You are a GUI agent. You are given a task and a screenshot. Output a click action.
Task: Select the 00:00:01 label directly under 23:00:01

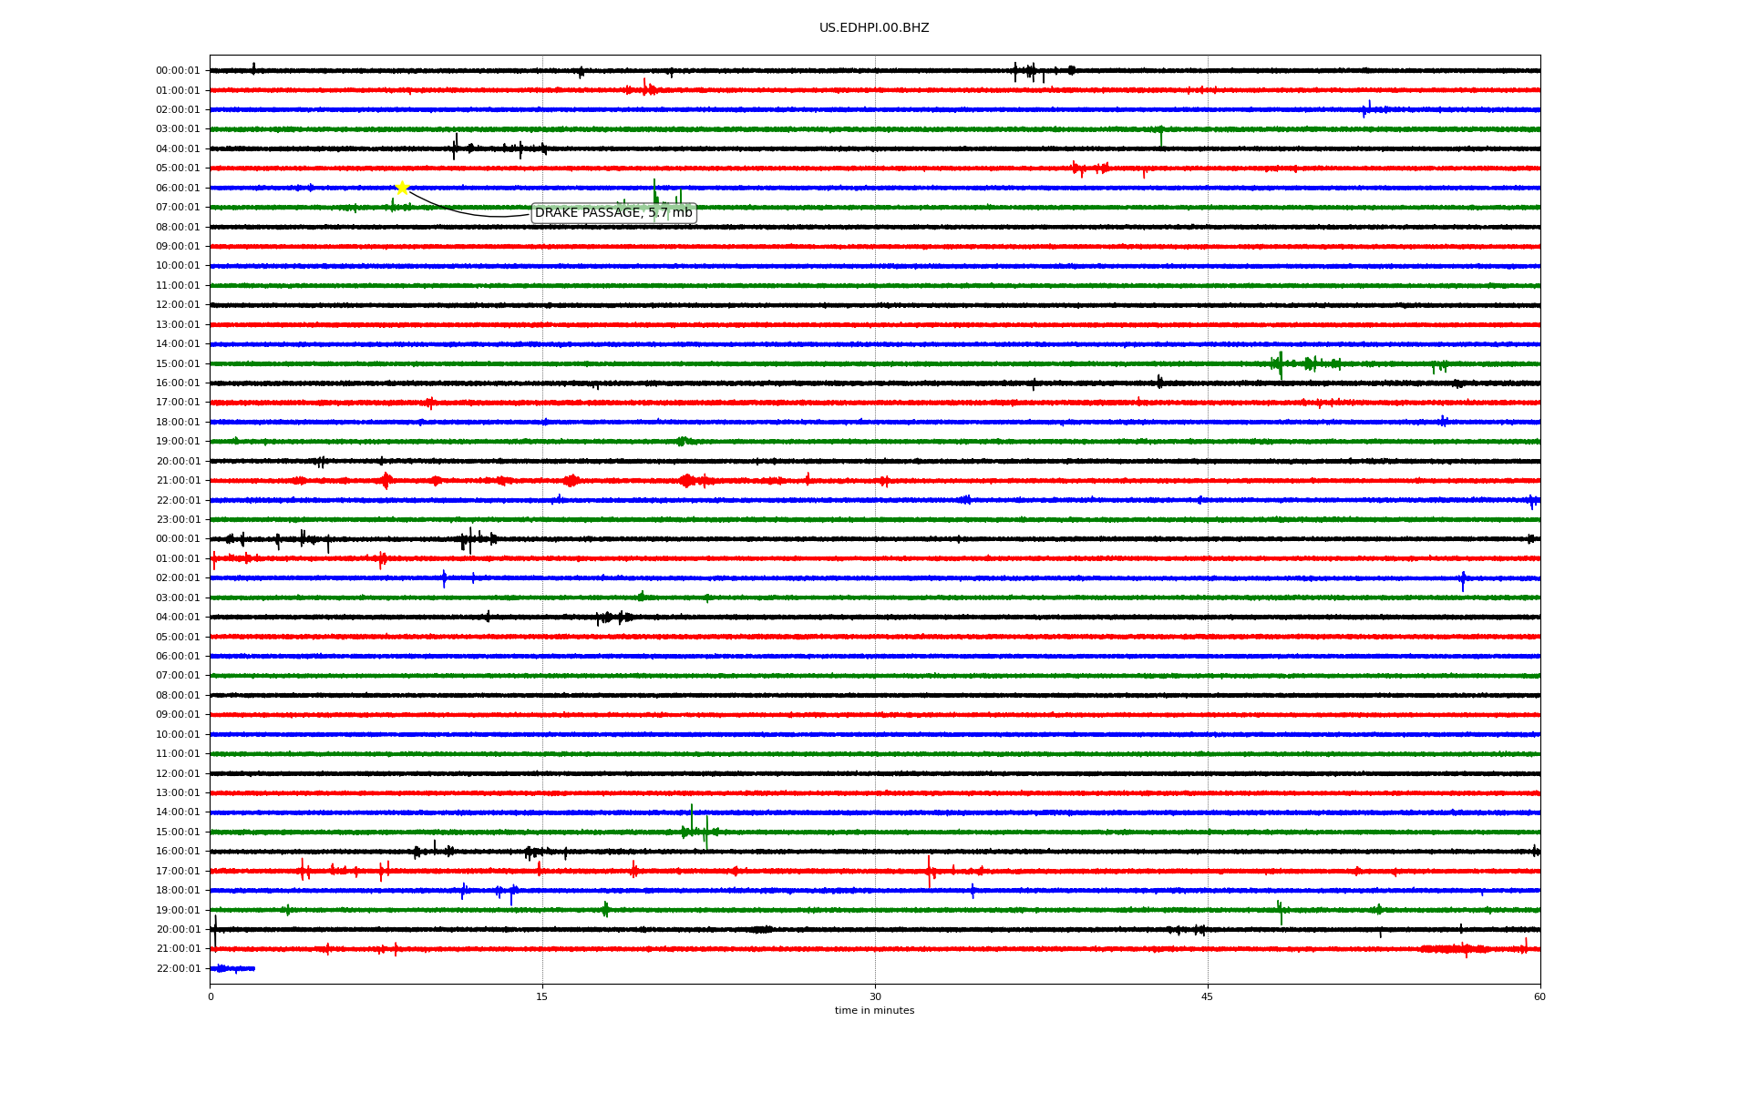[178, 539]
